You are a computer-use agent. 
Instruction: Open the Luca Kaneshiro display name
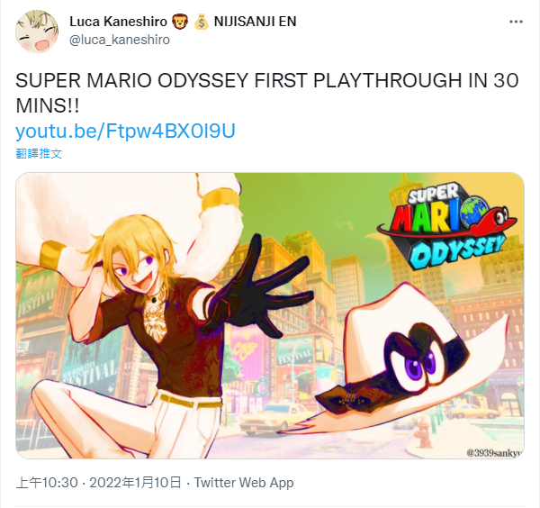(118, 22)
